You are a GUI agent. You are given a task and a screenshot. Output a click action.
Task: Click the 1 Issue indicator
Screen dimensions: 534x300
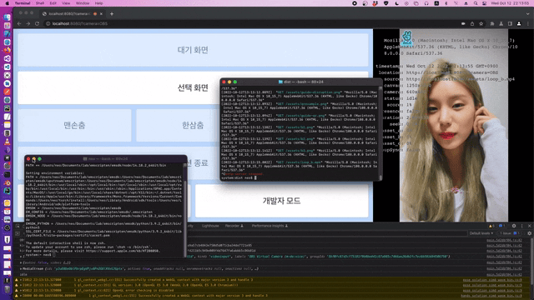[x=510, y=233]
